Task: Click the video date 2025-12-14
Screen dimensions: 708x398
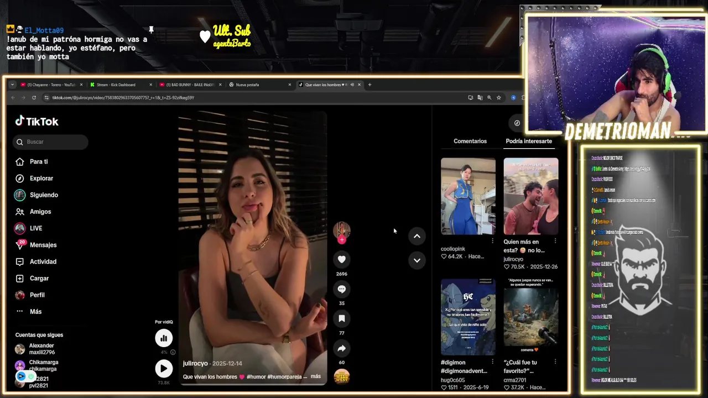Action: (x=227, y=363)
